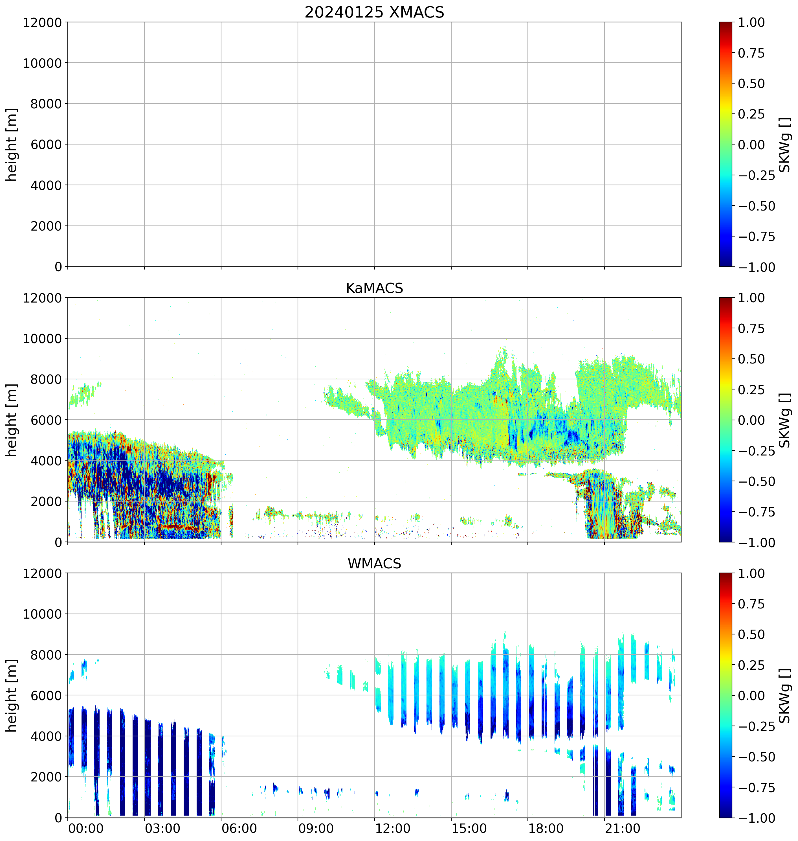
Task: Click the 18:00 time axis label
Action: 546,829
